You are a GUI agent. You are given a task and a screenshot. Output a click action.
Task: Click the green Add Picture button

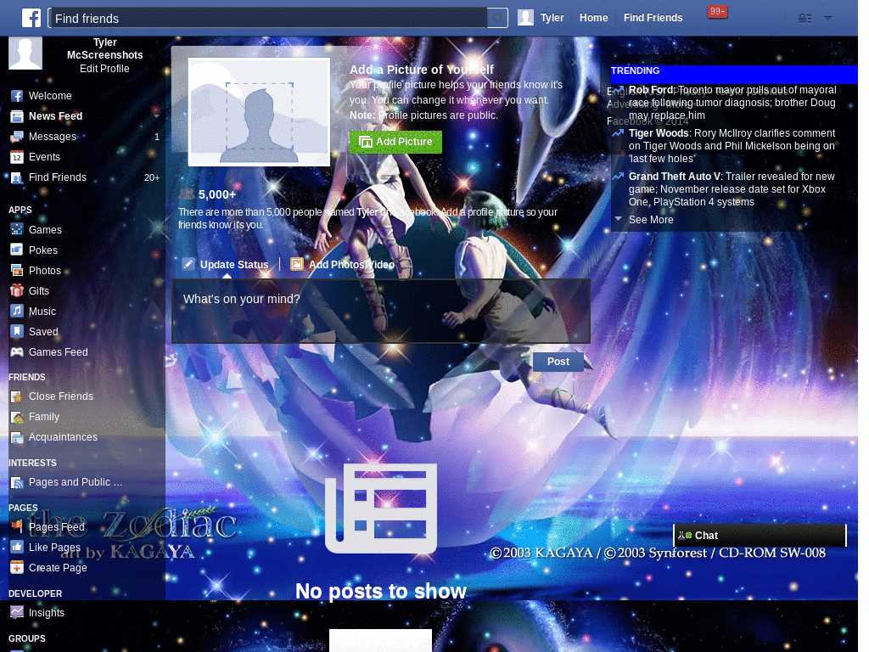click(x=395, y=142)
